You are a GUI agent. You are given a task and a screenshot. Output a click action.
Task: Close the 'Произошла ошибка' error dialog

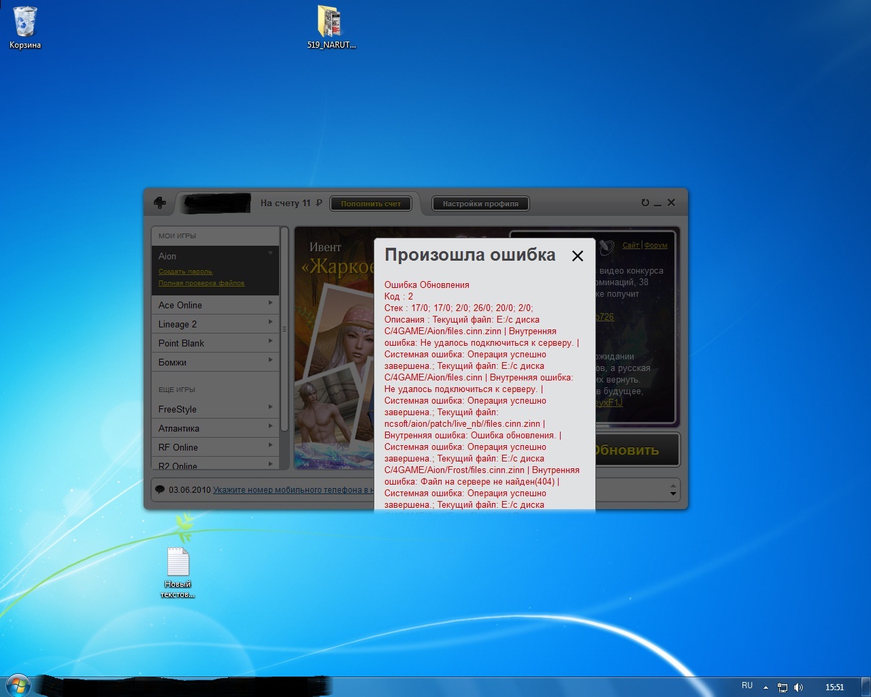point(578,256)
